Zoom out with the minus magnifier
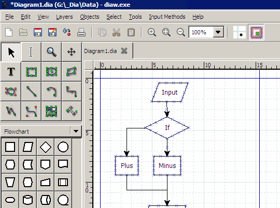Screen dimensions: 280x208 pyautogui.click(x=181, y=32)
